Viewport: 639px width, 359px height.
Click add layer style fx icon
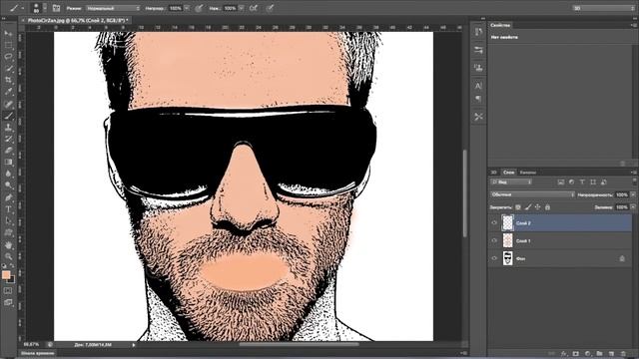[x=564, y=354]
